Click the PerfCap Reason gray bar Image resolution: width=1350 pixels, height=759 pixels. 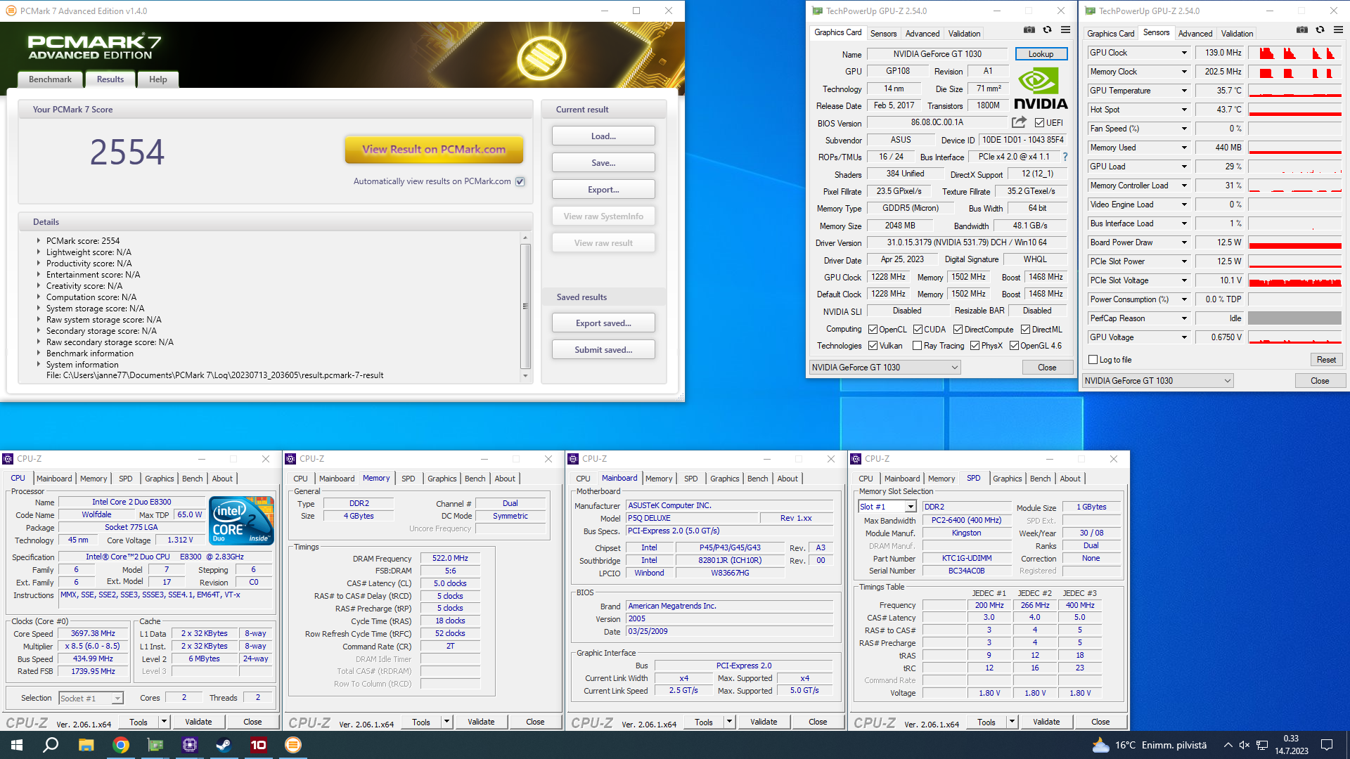tap(1294, 318)
